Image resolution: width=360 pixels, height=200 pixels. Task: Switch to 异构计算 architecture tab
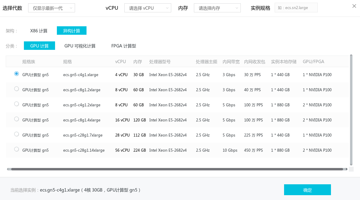click(72, 31)
